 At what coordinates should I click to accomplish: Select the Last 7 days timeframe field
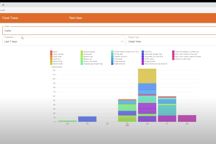coord(64,41)
